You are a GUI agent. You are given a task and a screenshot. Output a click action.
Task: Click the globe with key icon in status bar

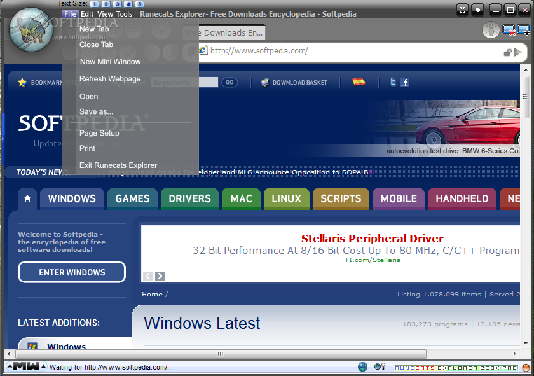pos(380,367)
